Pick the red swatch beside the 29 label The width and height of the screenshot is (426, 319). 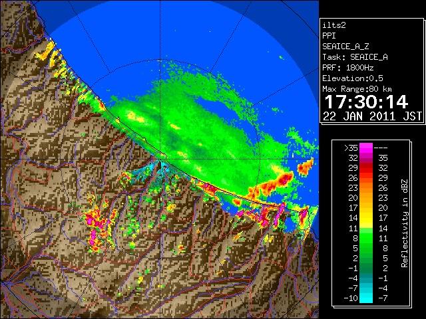coord(366,168)
